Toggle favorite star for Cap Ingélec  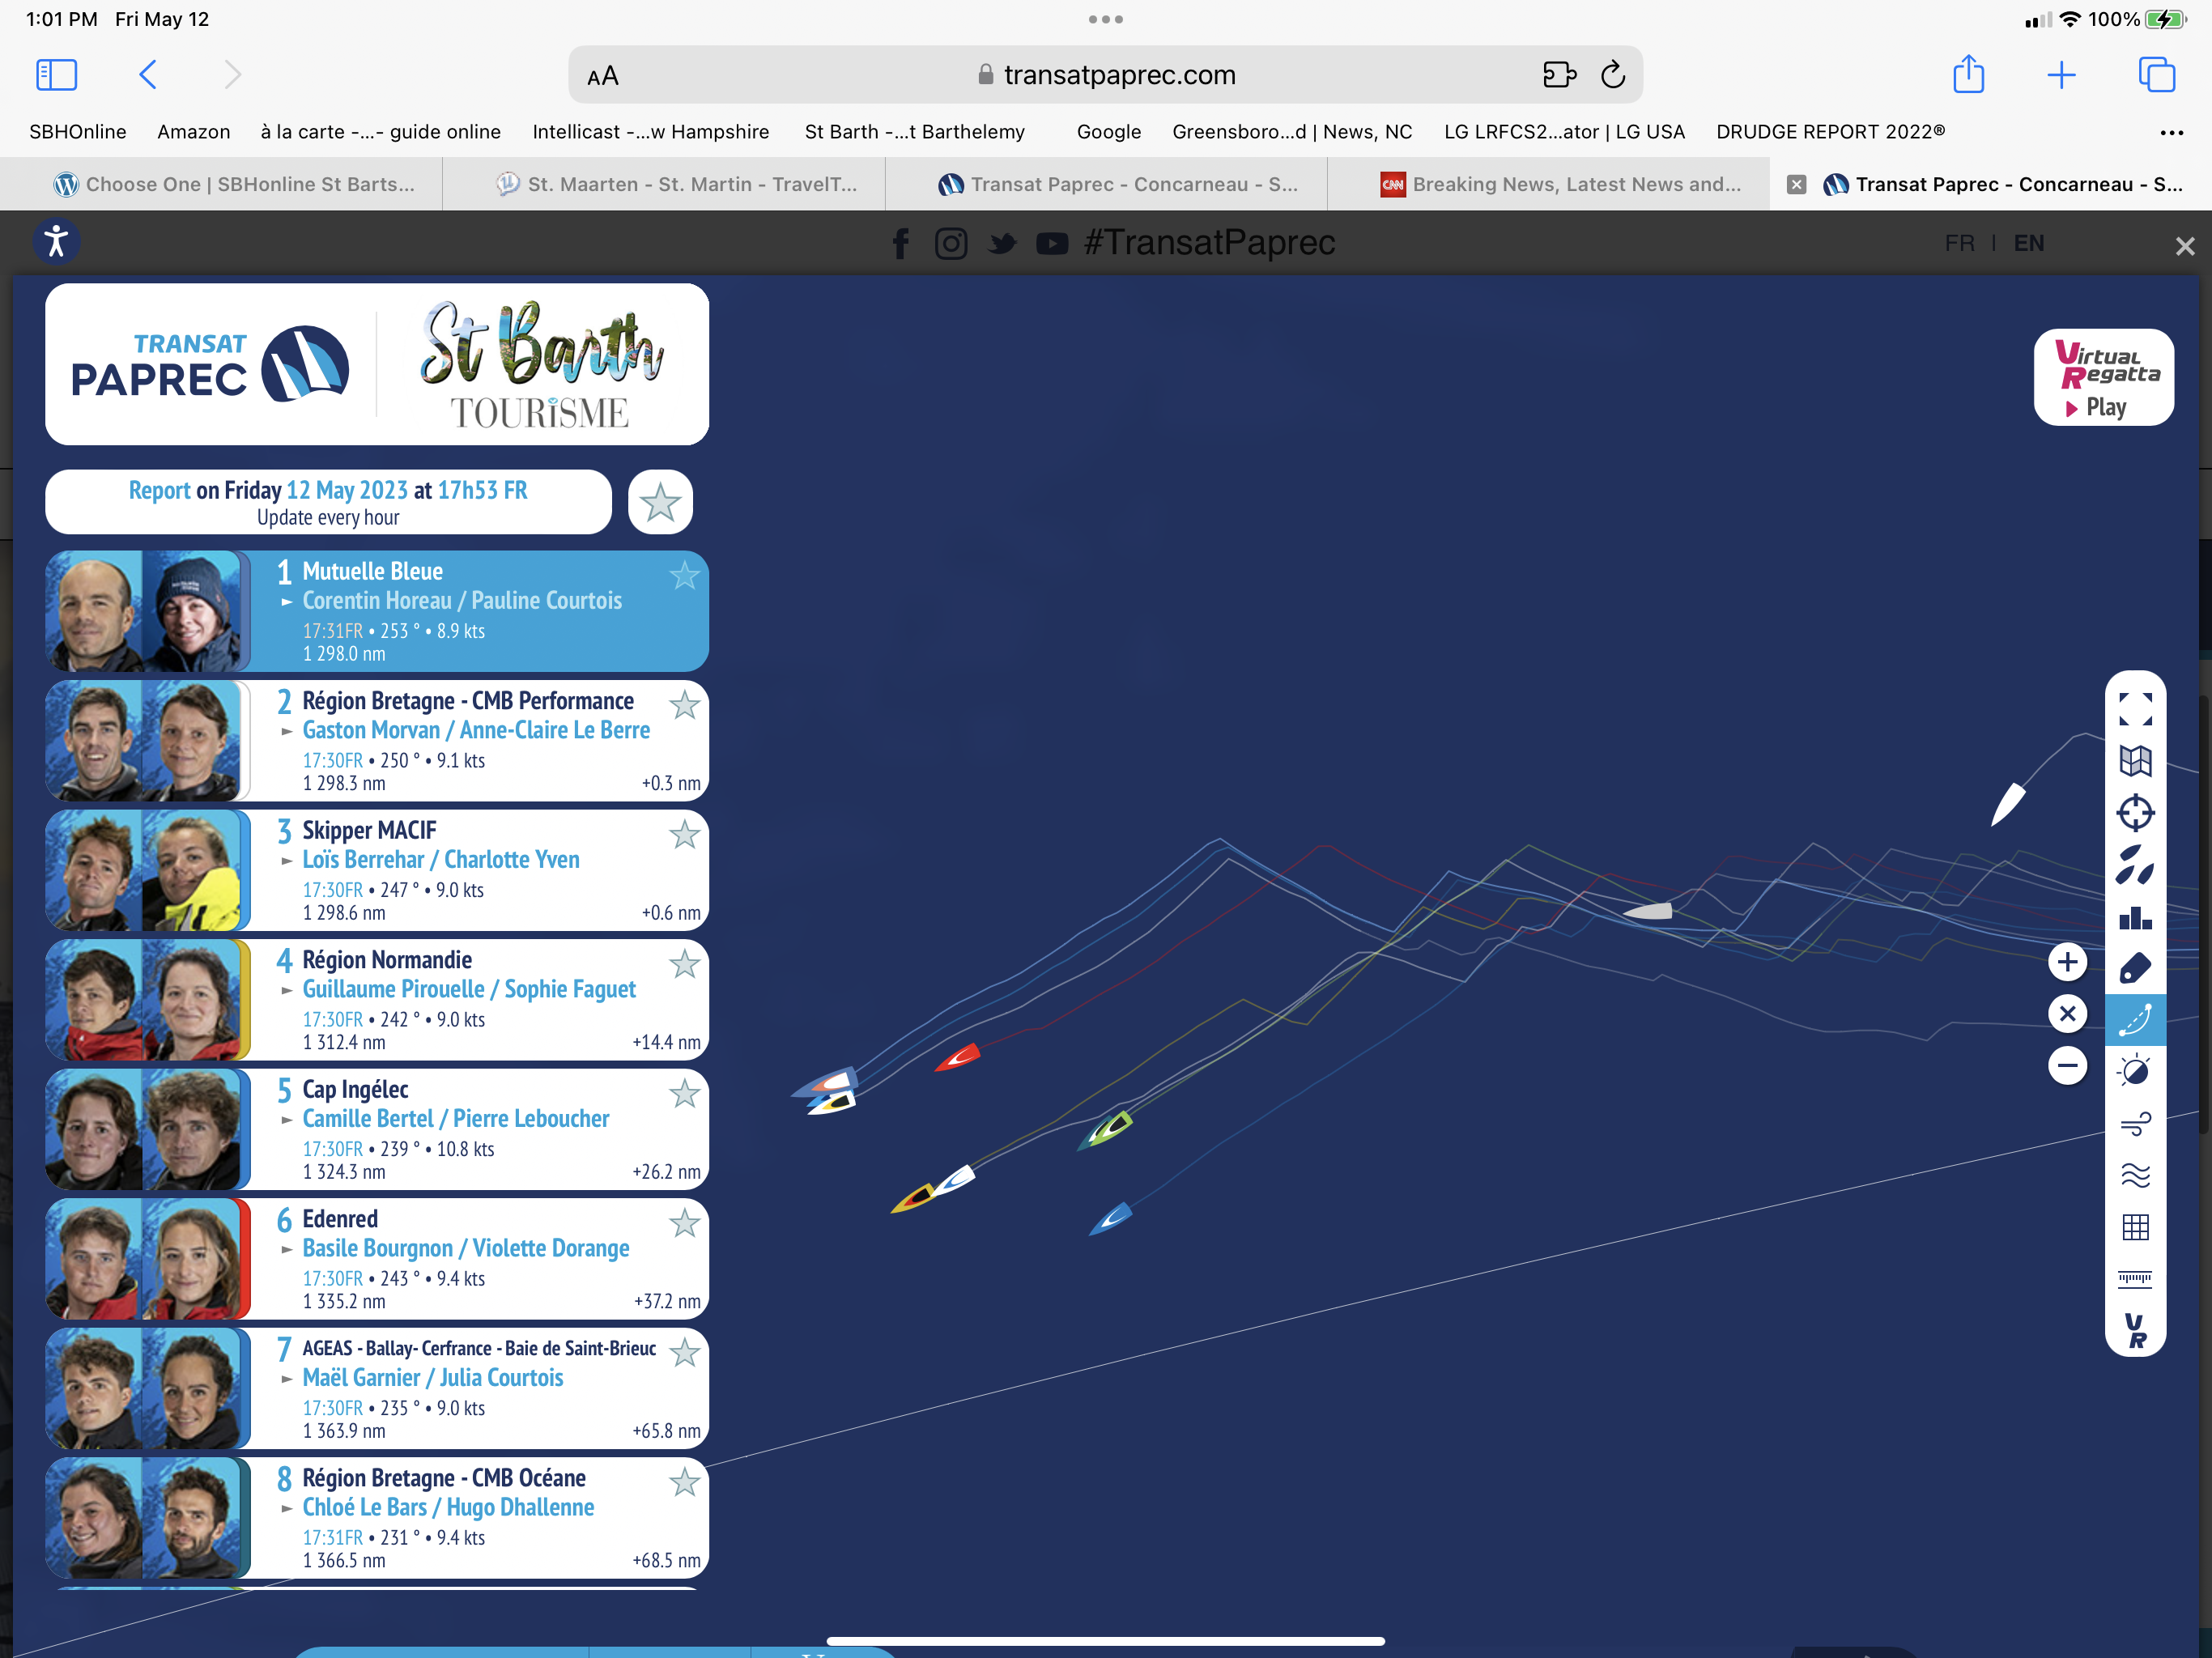684,1093
